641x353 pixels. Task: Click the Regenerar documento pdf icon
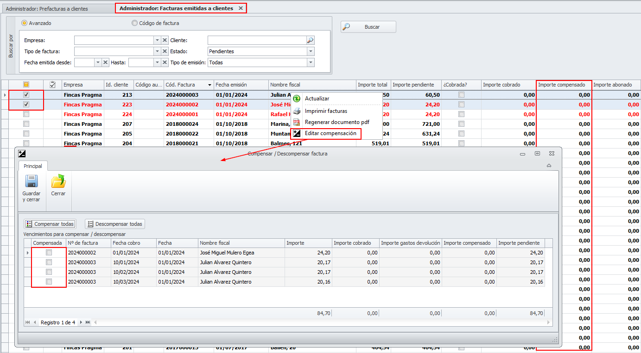pyautogui.click(x=297, y=122)
